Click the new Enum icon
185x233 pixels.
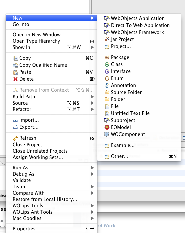point(107,78)
